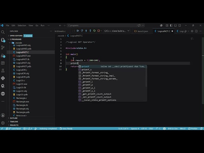The height and width of the screenshot is (153, 204).
Task: Click the UTF-8 encoding indicator
Action: coord(144,128)
